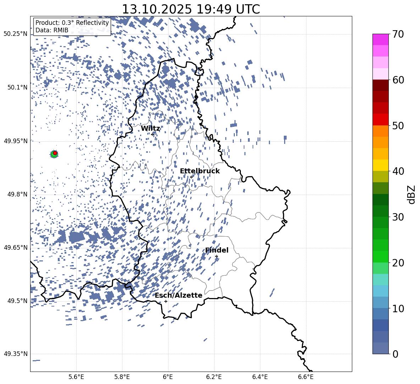This screenshot has width=420, height=384.
Task: Click the 5.8°E longitude label
Action: coord(122,377)
